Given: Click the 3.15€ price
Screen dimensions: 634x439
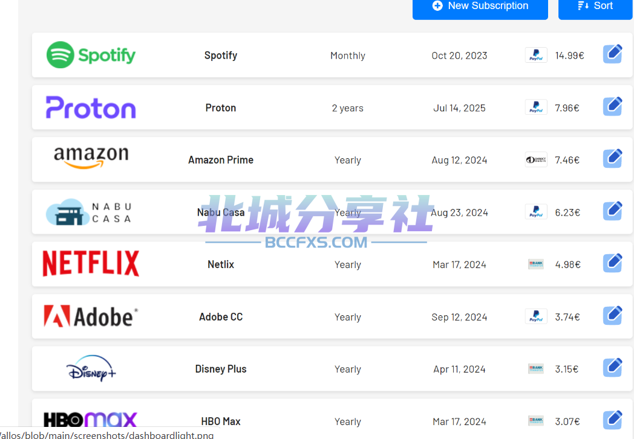Looking at the screenshot, I should point(566,369).
